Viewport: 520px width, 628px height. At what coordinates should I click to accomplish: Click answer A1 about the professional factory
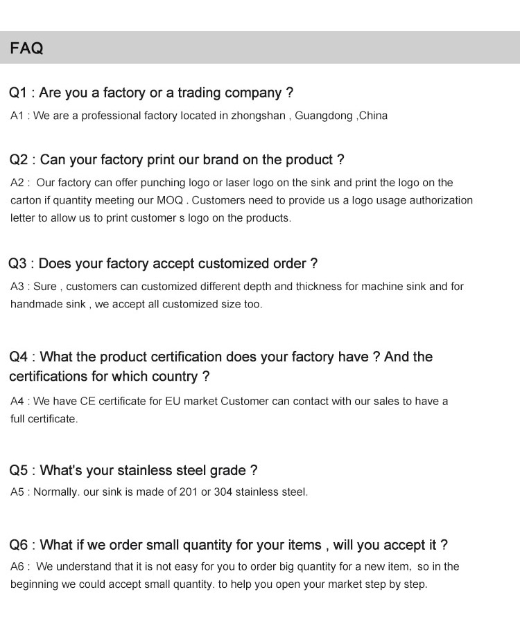(x=198, y=116)
